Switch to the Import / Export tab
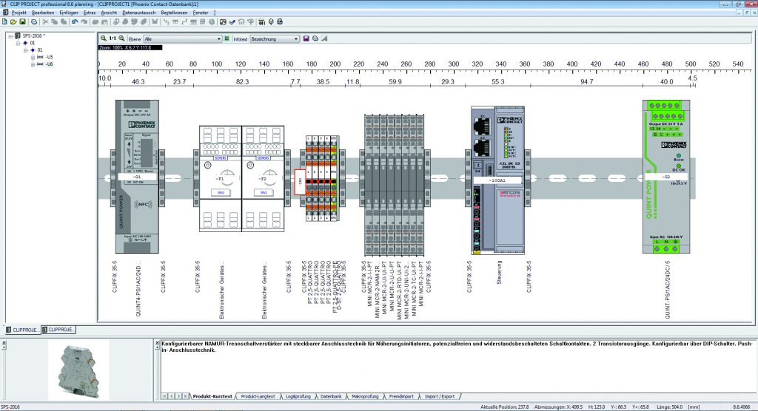The height and width of the screenshot is (411, 758). [x=438, y=397]
